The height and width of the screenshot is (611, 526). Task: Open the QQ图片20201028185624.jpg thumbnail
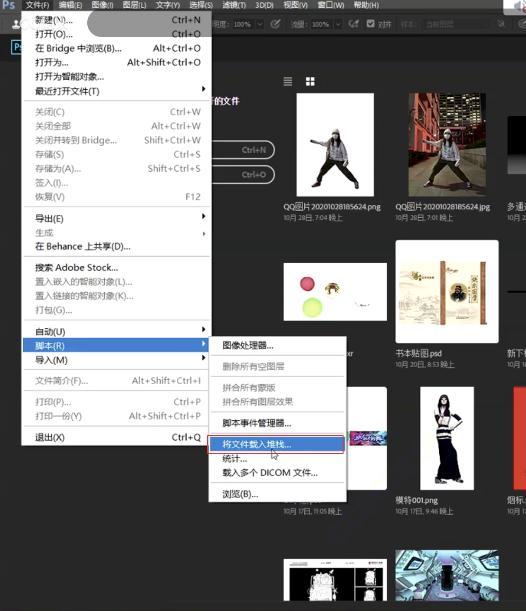pos(447,145)
